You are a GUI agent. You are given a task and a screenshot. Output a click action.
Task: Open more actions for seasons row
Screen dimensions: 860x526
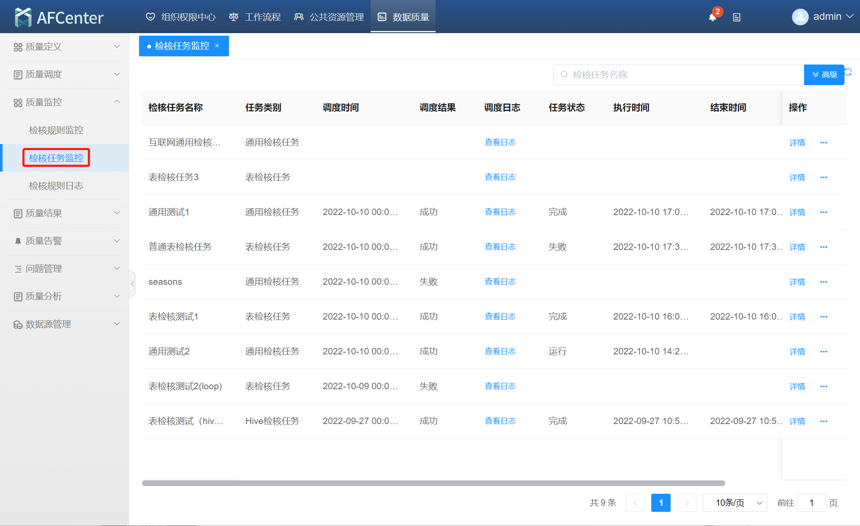pyautogui.click(x=823, y=282)
